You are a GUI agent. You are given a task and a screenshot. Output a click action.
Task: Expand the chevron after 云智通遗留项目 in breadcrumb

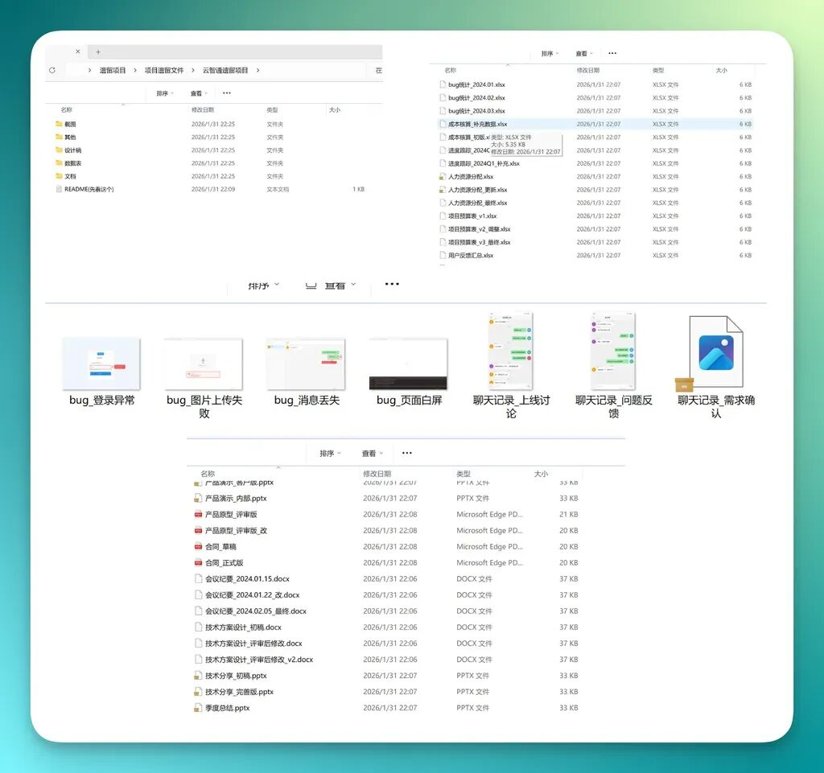257,71
